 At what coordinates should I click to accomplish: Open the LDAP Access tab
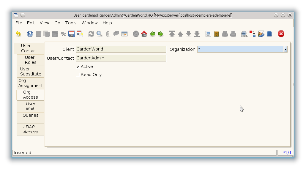(x=30, y=129)
